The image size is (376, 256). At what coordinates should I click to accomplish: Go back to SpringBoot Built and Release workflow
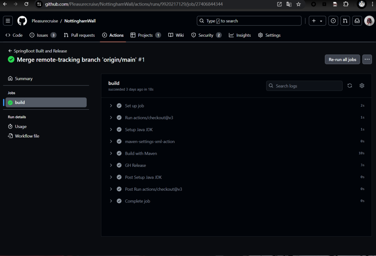pos(38,51)
